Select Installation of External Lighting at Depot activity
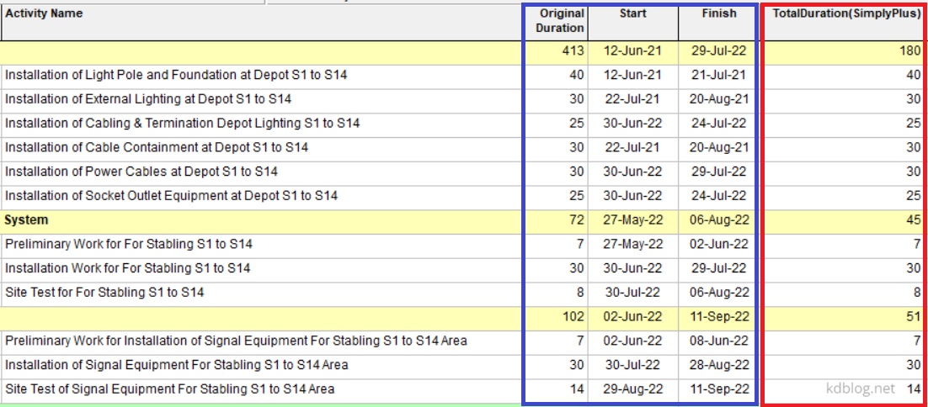Image resolution: width=928 pixels, height=407 pixels. click(148, 99)
